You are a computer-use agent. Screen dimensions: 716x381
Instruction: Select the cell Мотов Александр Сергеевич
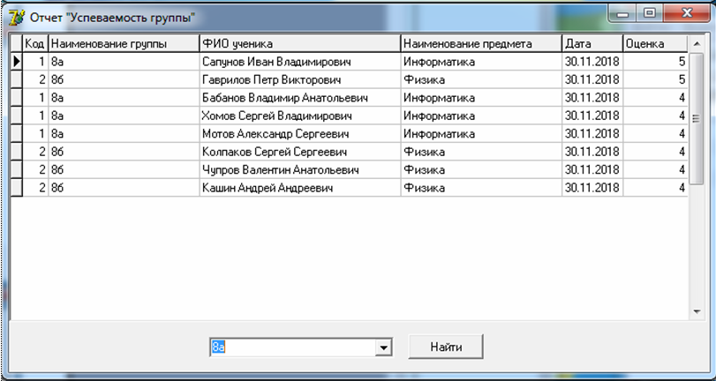pos(300,134)
